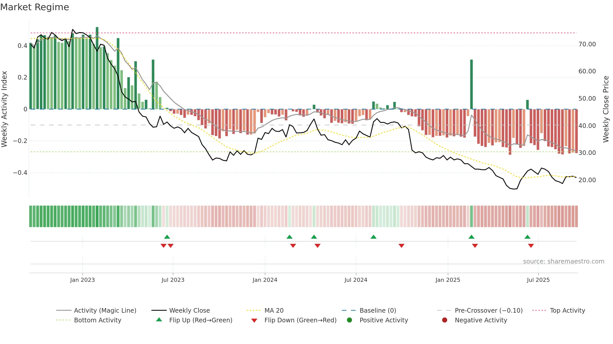Click the Jan 2025 x-axis label
The width and height of the screenshot is (613, 344).
[448, 280]
